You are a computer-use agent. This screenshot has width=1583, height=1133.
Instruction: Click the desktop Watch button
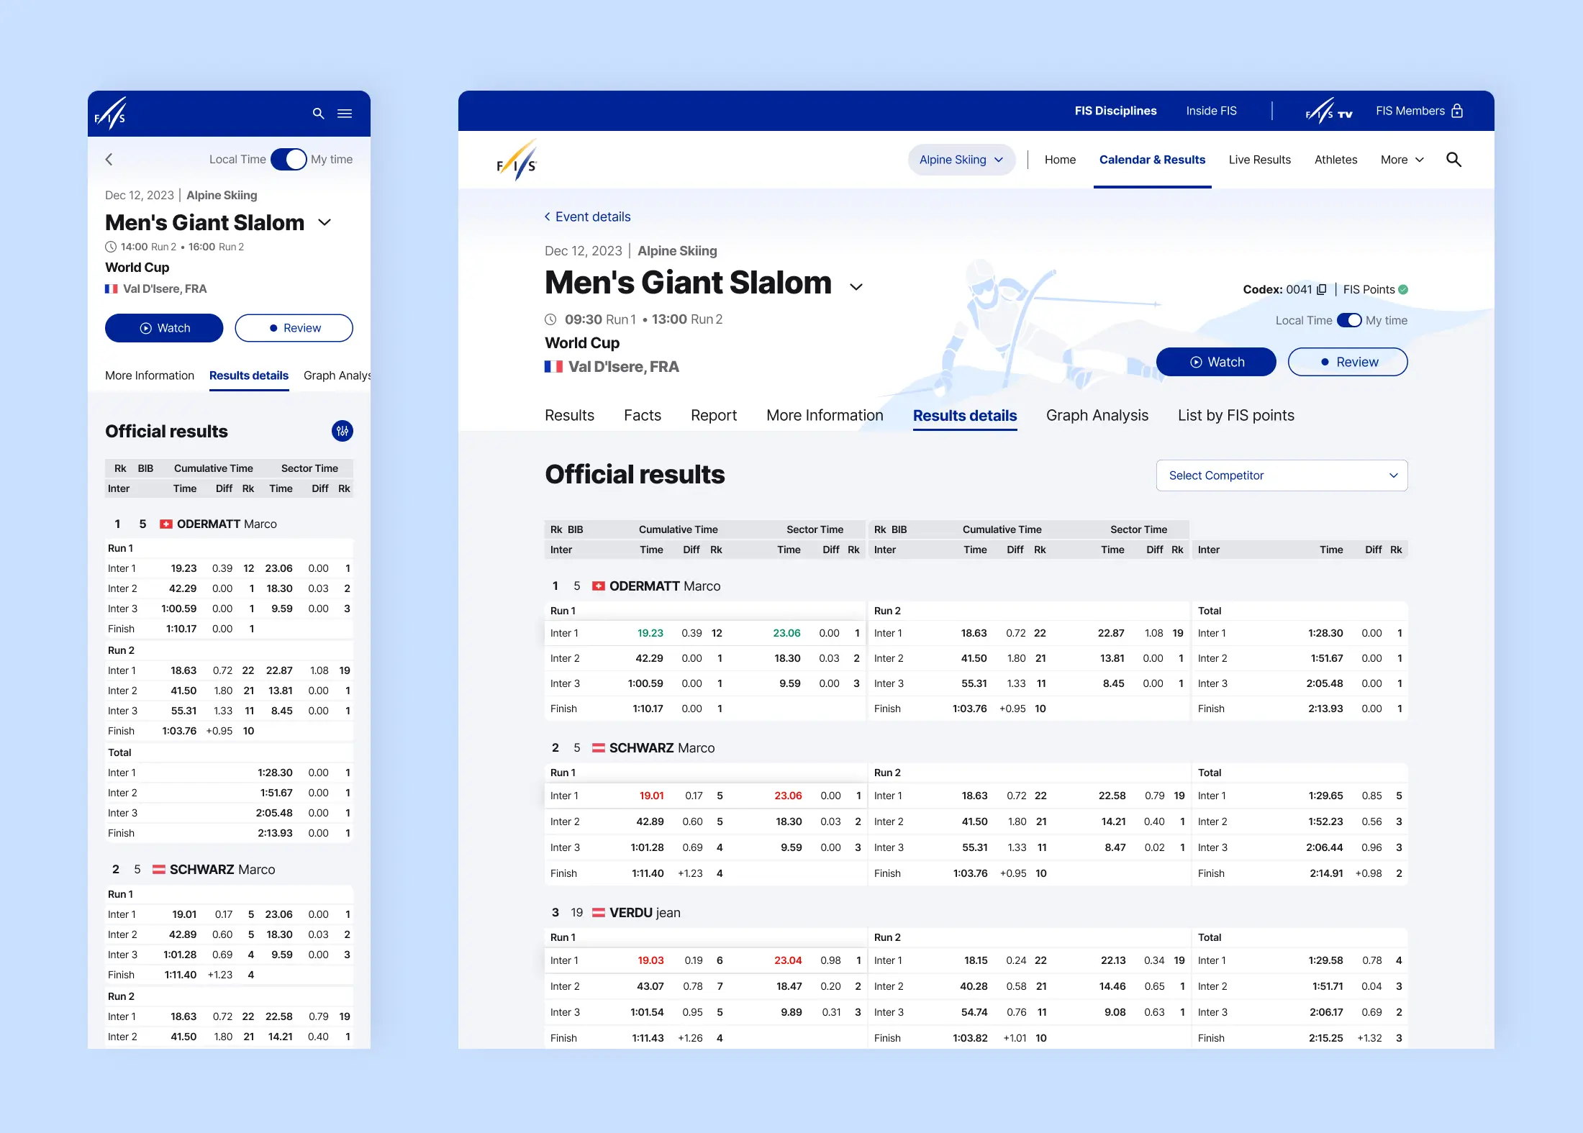pos(1216,362)
